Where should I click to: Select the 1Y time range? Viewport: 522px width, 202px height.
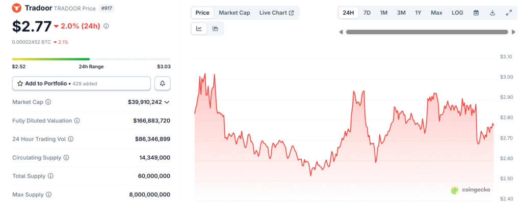click(x=418, y=13)
